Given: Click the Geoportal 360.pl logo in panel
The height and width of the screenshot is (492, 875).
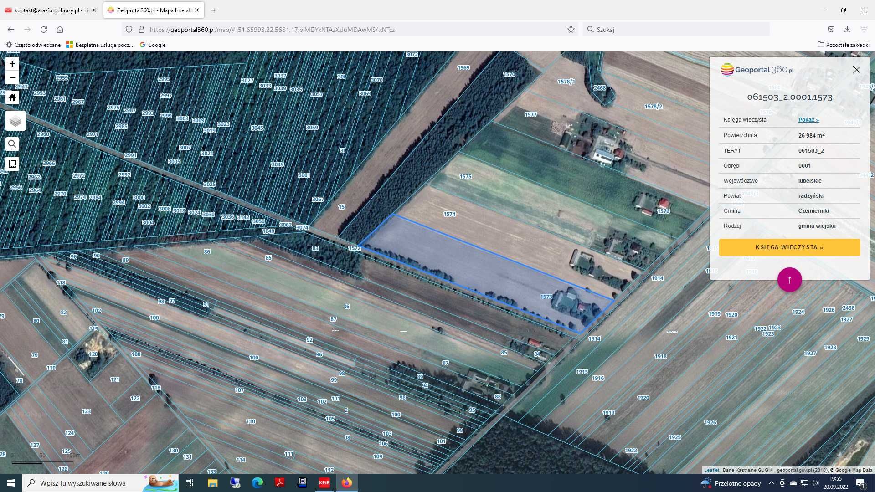Looking at the screenshot, I should pyautogui.click(x=757, y=70).
